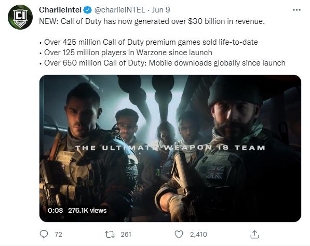This screenshot has width=310, height=246.
Task: Click the 2,410 likes count
Action: (198, 235)
